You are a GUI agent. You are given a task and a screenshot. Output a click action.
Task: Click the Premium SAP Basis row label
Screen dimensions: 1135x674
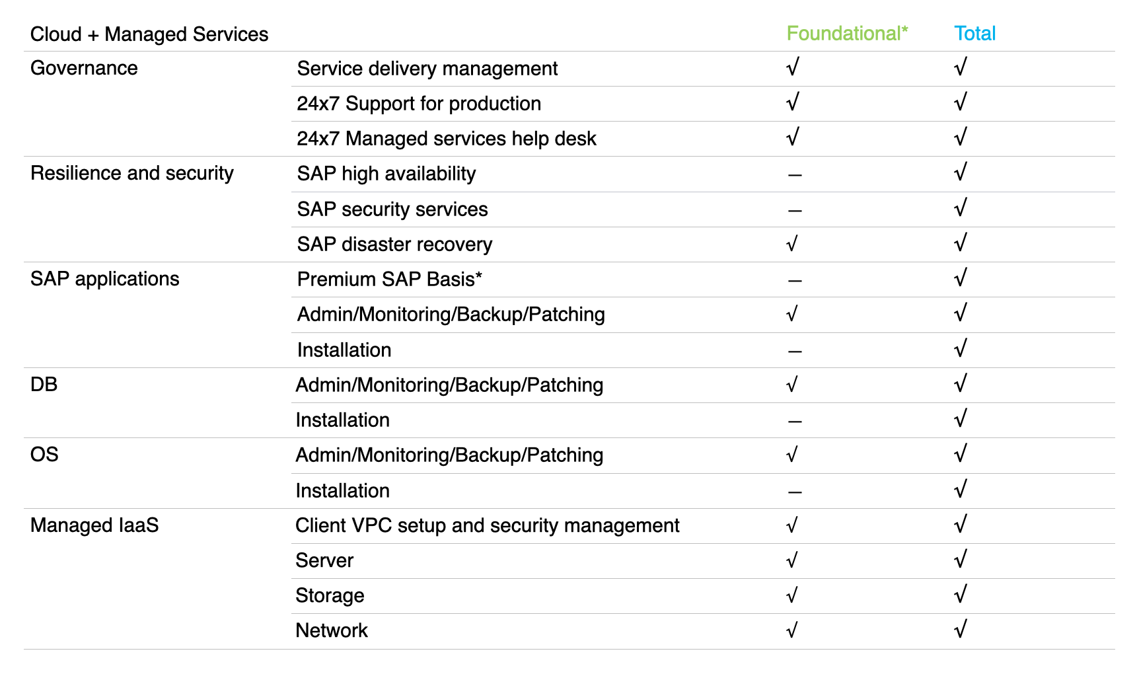coord(389,280)
